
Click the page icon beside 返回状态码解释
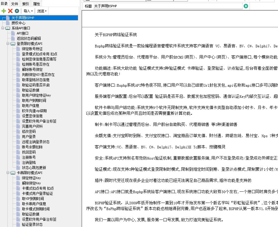pyautogui.click(x=13, y=38)
